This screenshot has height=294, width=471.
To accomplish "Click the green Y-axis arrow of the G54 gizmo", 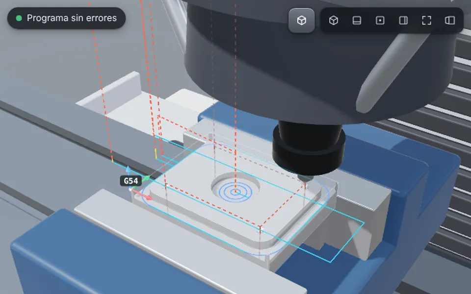I will (146, 179).
